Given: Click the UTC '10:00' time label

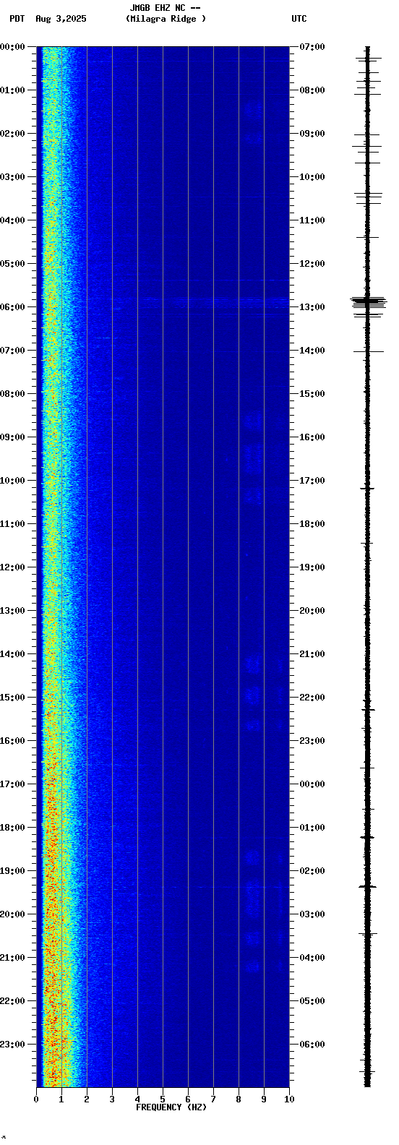Looking at the screenshot, I should [x=312, y=177].
